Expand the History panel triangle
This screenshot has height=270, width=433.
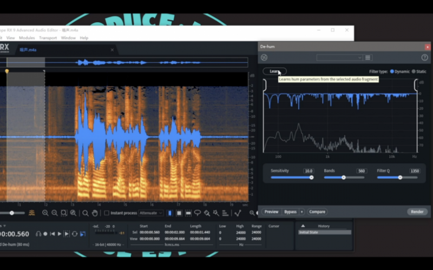pos(303,226)
